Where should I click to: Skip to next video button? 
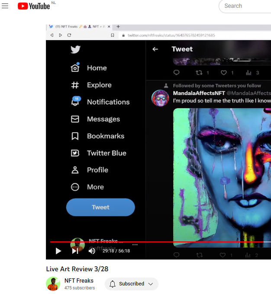[x=75, y=251]
